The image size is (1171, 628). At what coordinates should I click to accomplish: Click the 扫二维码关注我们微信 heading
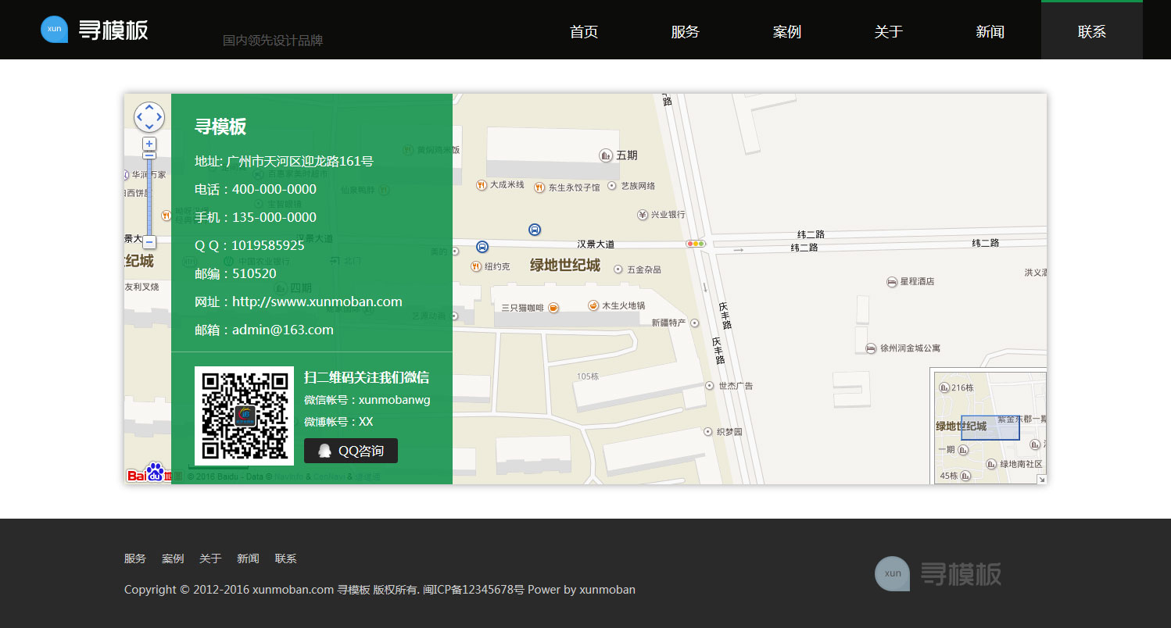click(x=367, y=378)
